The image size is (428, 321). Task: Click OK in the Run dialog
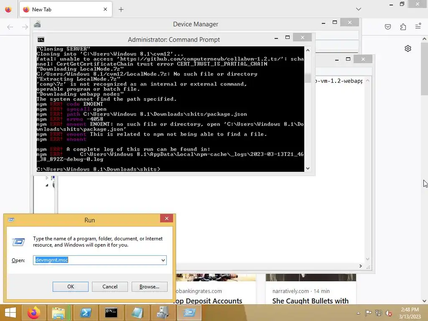coord(70,287)
